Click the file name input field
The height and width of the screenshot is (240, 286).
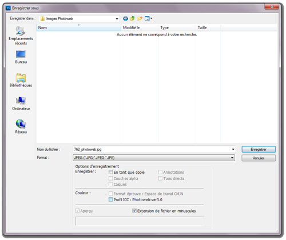click(x=152, y=149)
